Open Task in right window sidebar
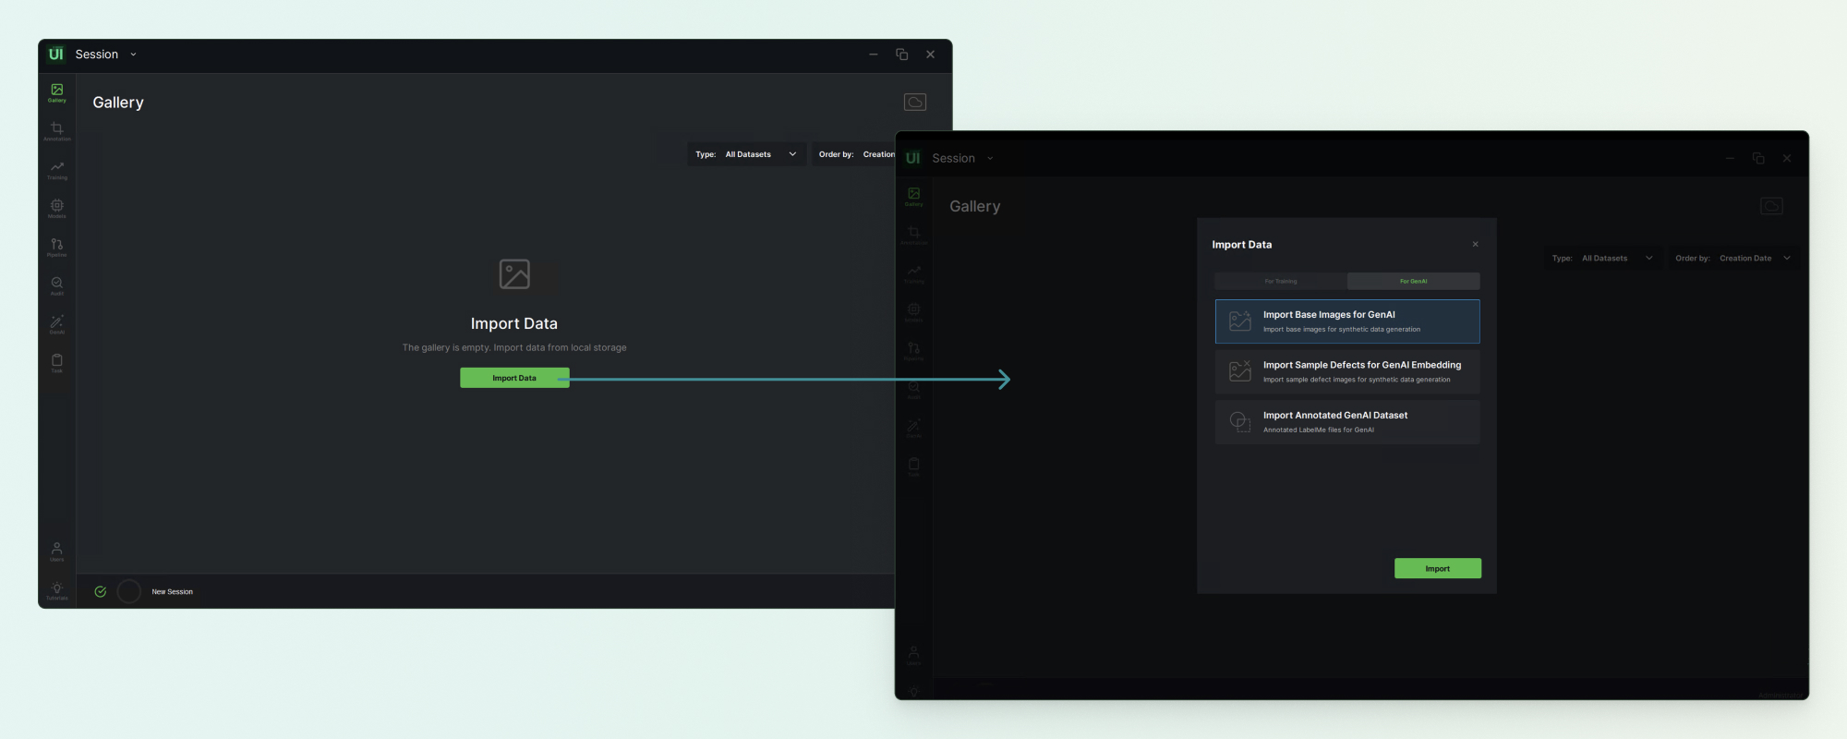The height and width of the screenshot is (739, 1847). [x=914, y=466]
